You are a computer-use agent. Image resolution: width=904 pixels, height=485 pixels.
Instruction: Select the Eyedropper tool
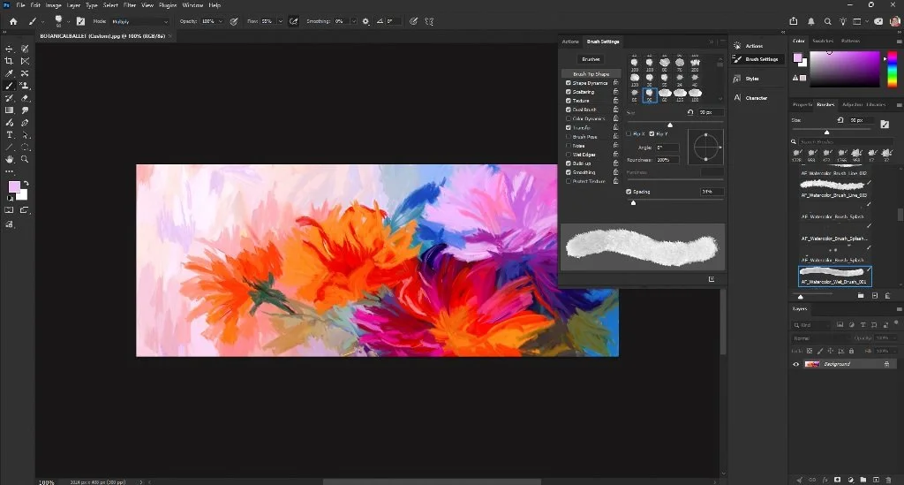9,74
